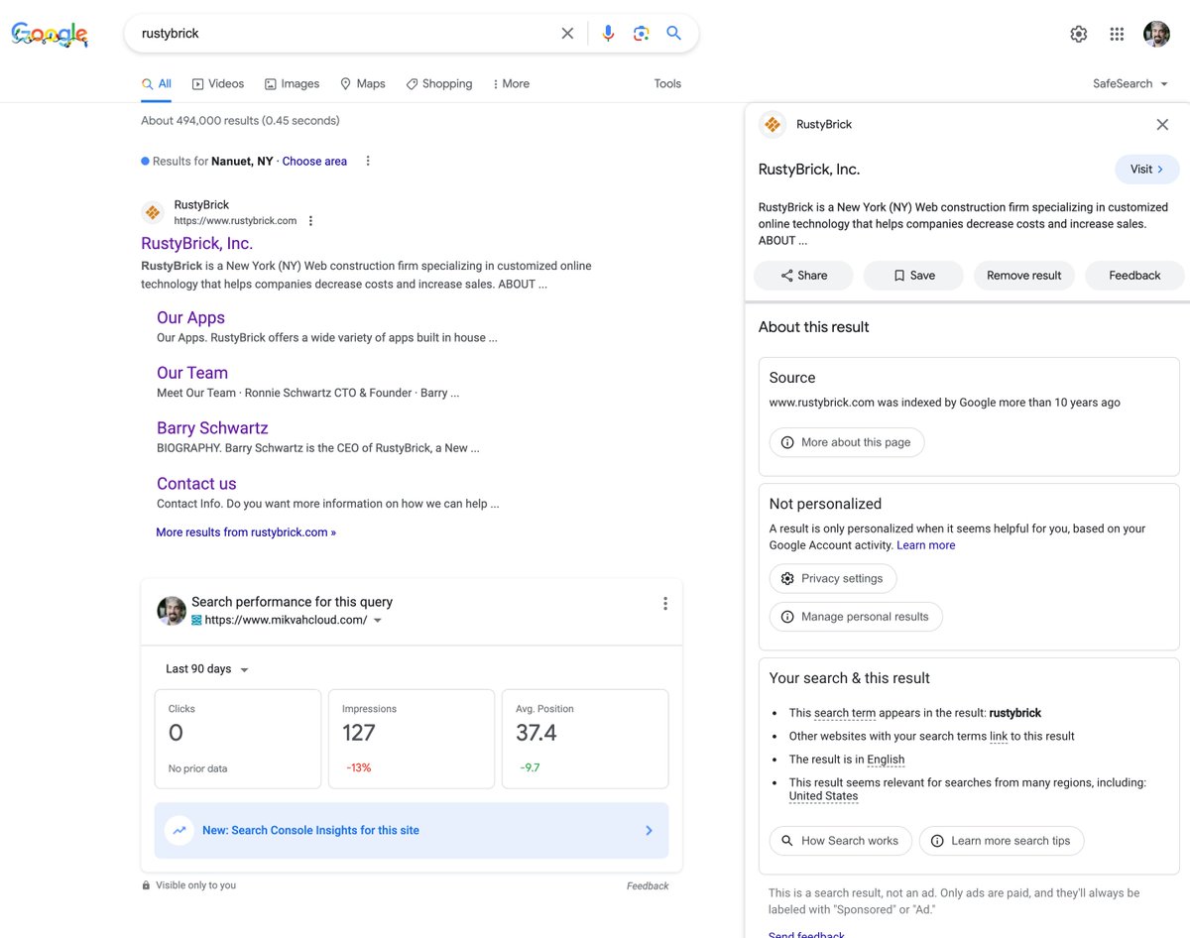
Task: Switch to the Shopping tab
Action: [439, 84]
